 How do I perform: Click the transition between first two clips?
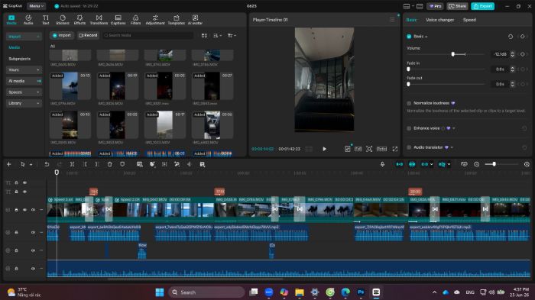coord(89,209)
